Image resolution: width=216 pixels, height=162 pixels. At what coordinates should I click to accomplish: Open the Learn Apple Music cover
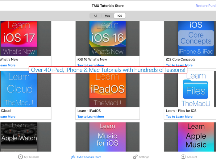[x=196, y=137]
